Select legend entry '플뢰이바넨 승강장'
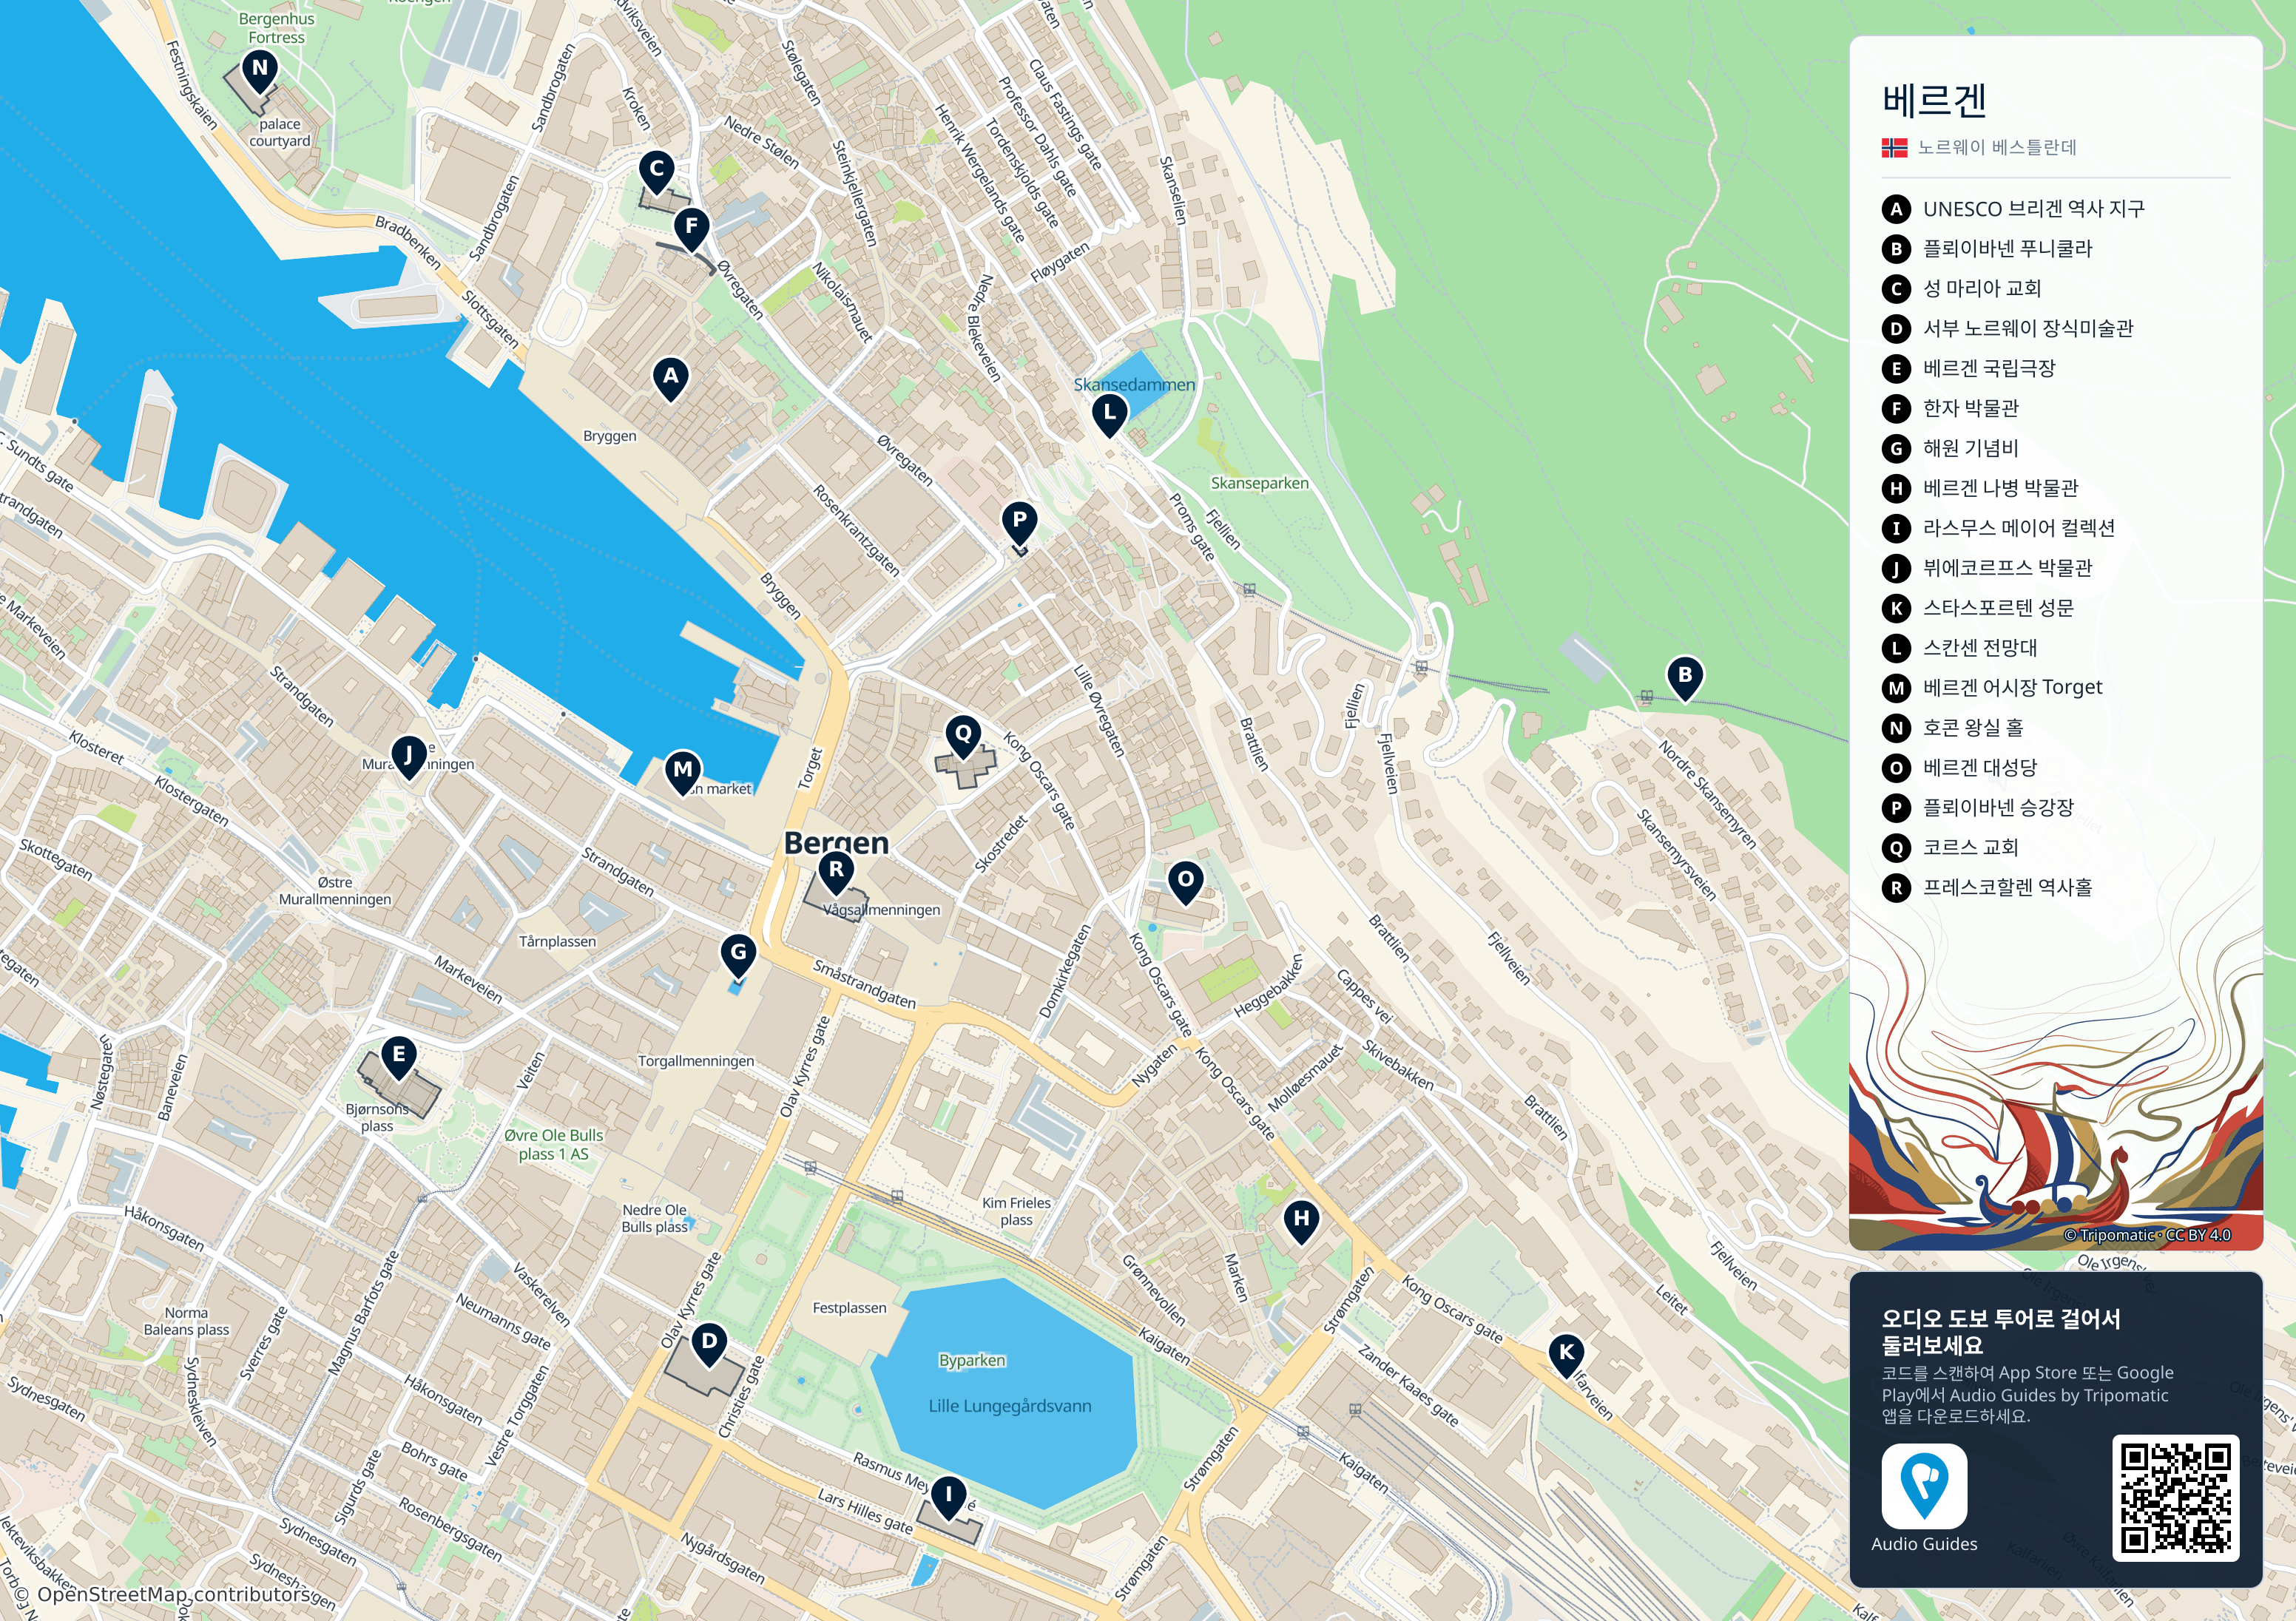 (x=1998, y=808)
